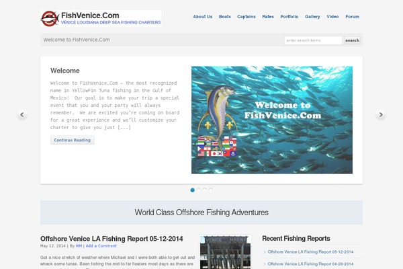Open the Rates page
403x269 pixels.
(268, 17)
